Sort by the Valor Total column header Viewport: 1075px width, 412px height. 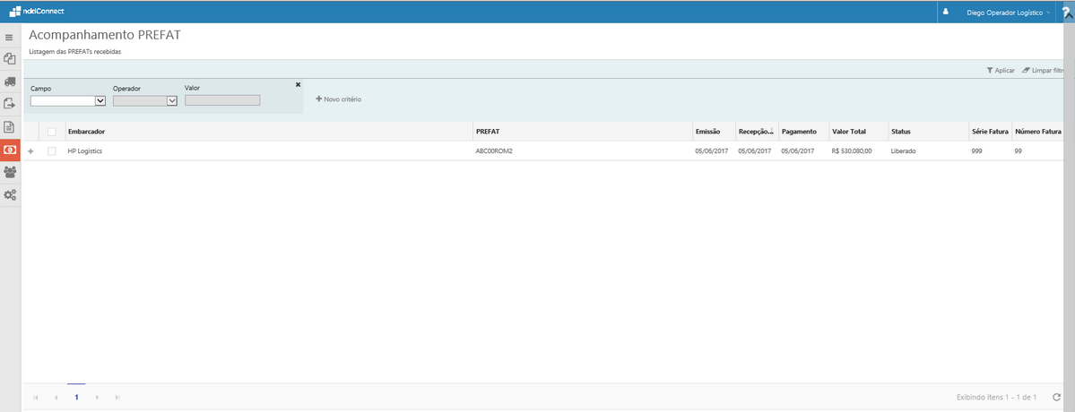[848, 132]
